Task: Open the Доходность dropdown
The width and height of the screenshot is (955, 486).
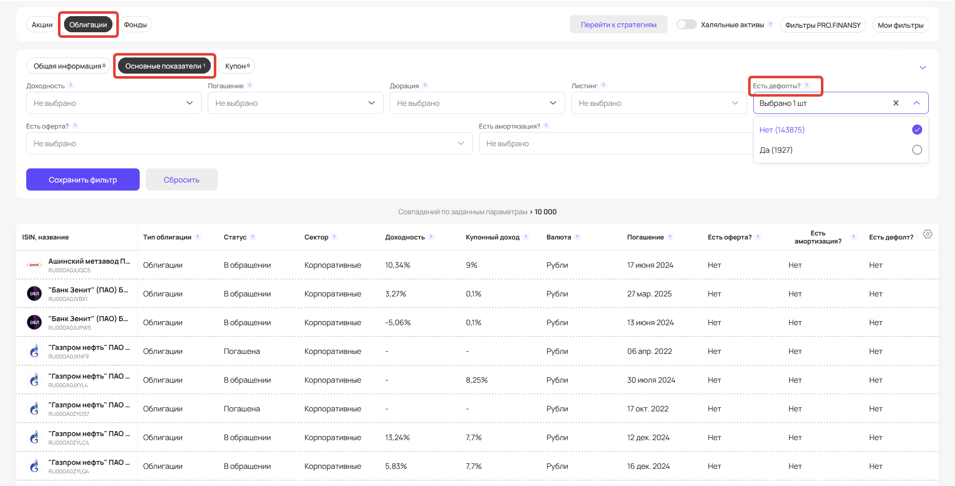Action: (x=114, y=103)
